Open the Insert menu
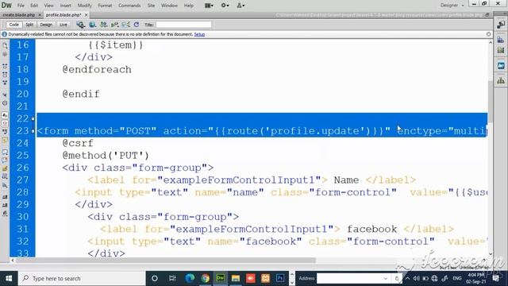The width and height of the screenshot is (508, 286). point(65,6)
